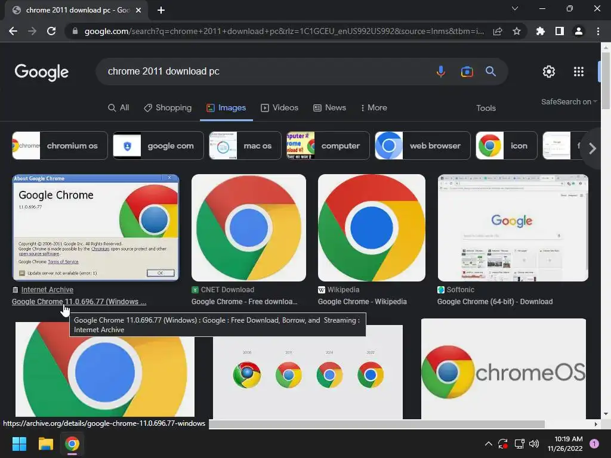Click the Chrome taskbar icon
Viewport: 611px width, 458px height.
click(x=72, y=444)
